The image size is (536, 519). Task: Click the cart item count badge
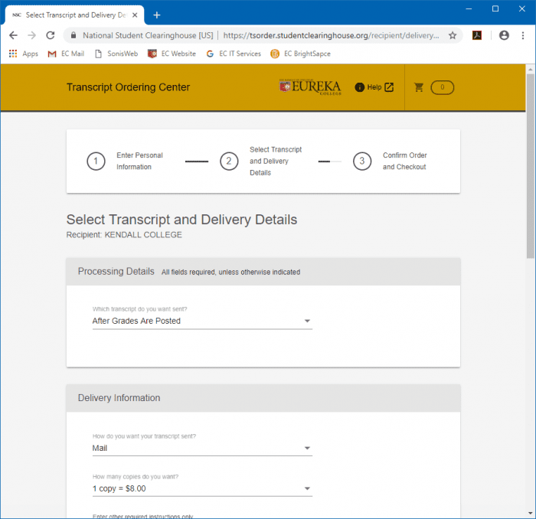(x=443, y=87)
